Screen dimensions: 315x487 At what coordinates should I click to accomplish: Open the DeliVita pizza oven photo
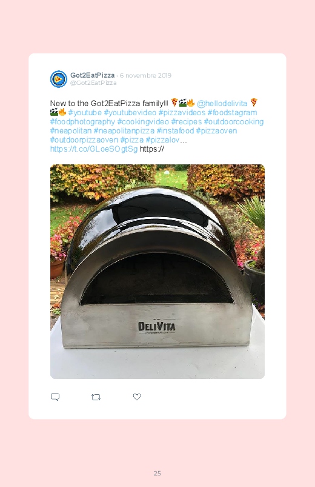[157, 272]
